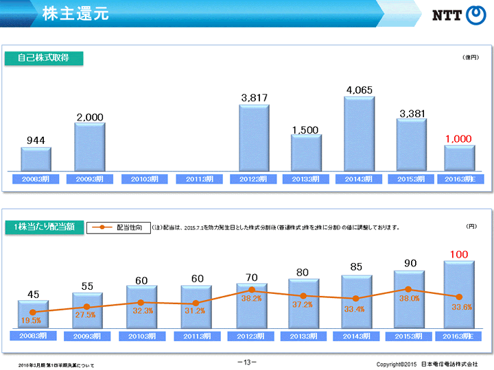Image resolution: width=494 pixels, height=370 pixels.
Task: Click the 株主還元 slide title
Action: [x=75, y=14]
